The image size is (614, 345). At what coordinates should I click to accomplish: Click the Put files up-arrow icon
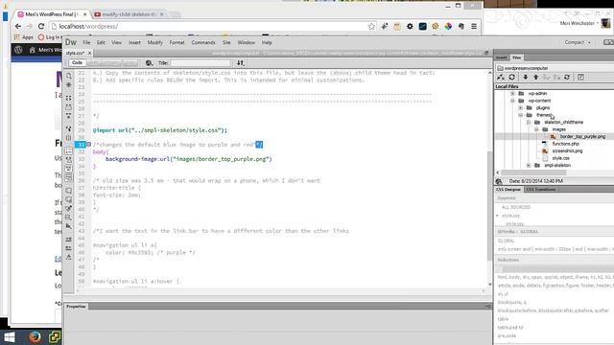point(535,77)
